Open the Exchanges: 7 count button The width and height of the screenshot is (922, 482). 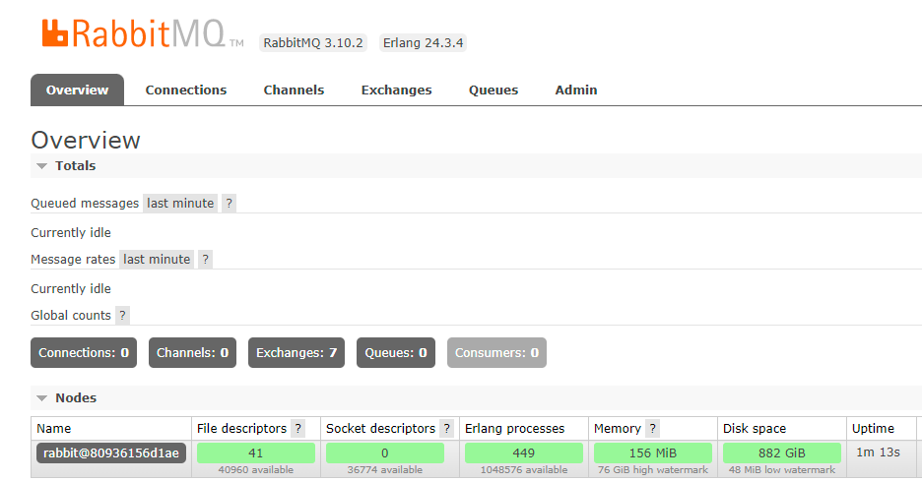[x=296, y=353]
